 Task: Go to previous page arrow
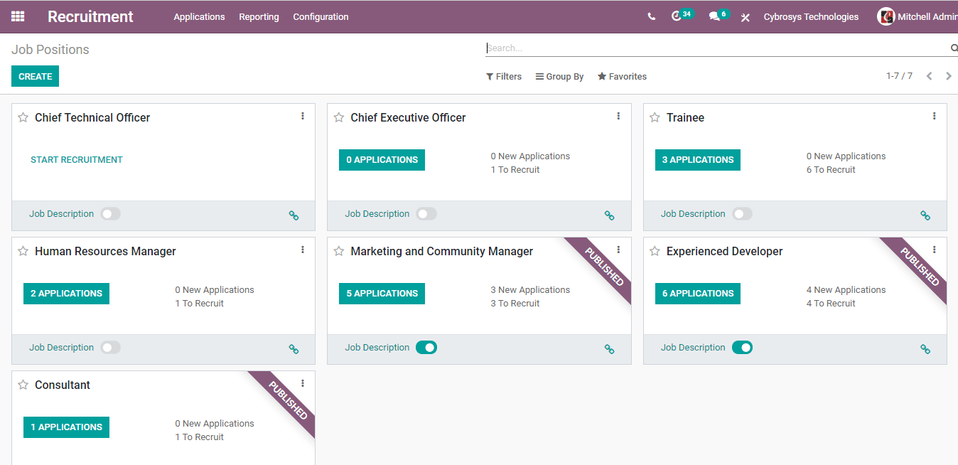tap(929, 76)
